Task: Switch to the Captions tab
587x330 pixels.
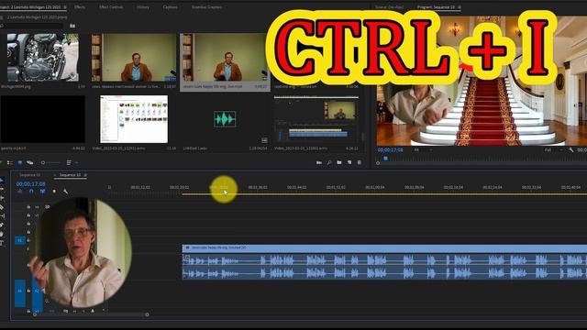Action: pyautogui.click(x=170, y=7)
